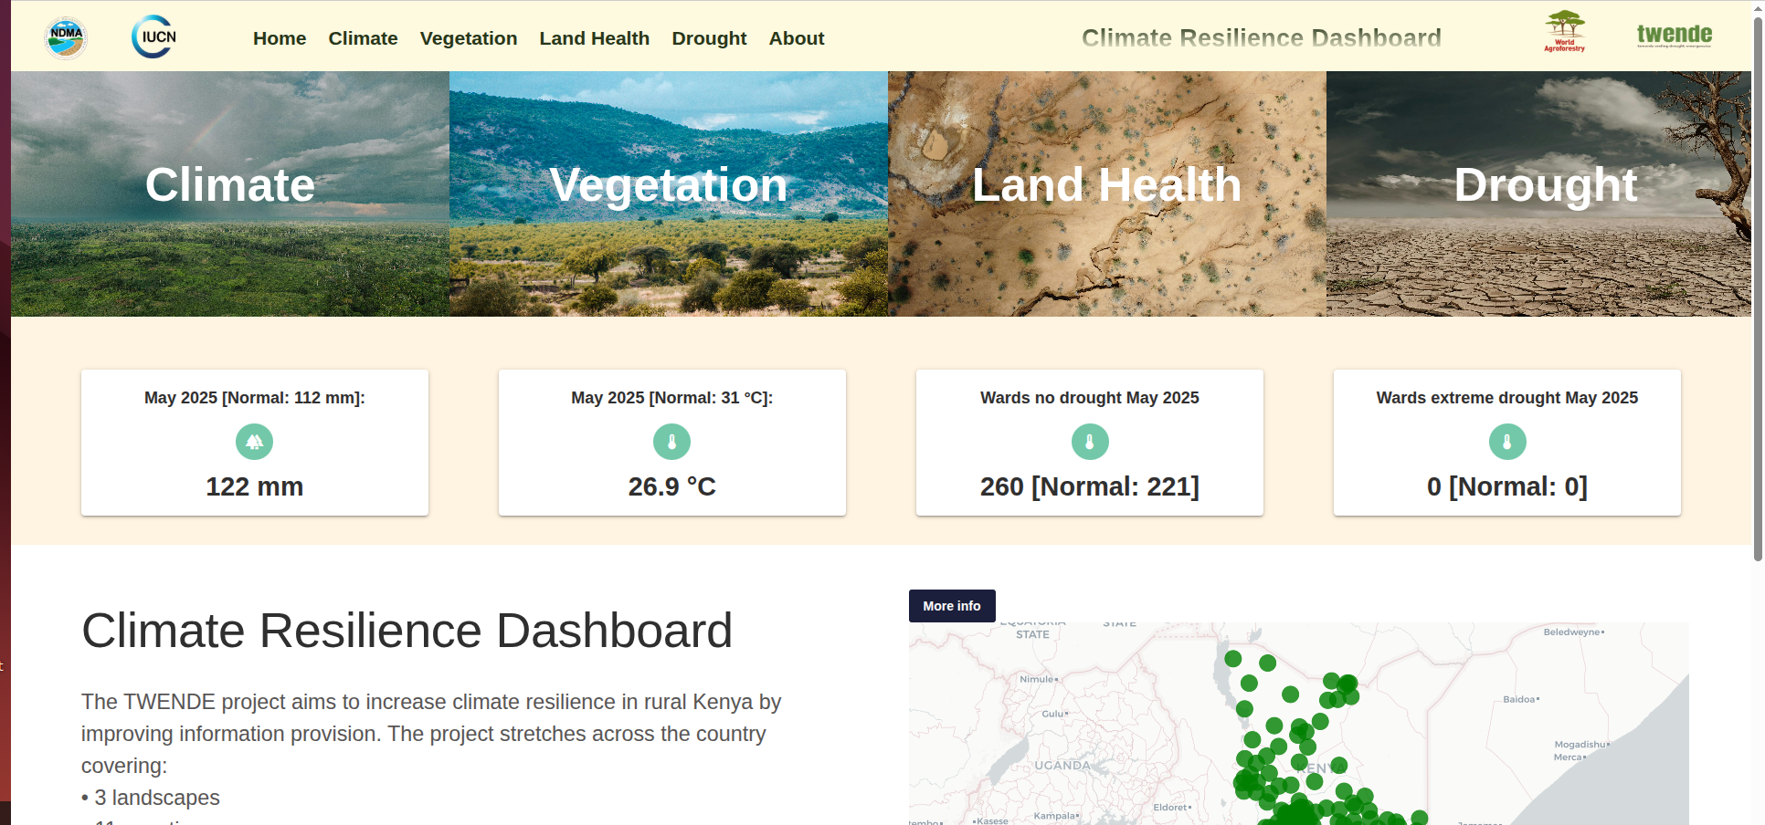The width and height of the screenshot is (1765, 825).
Task: Select the Mogadishu label on the map
Action: pos(1580,745)
